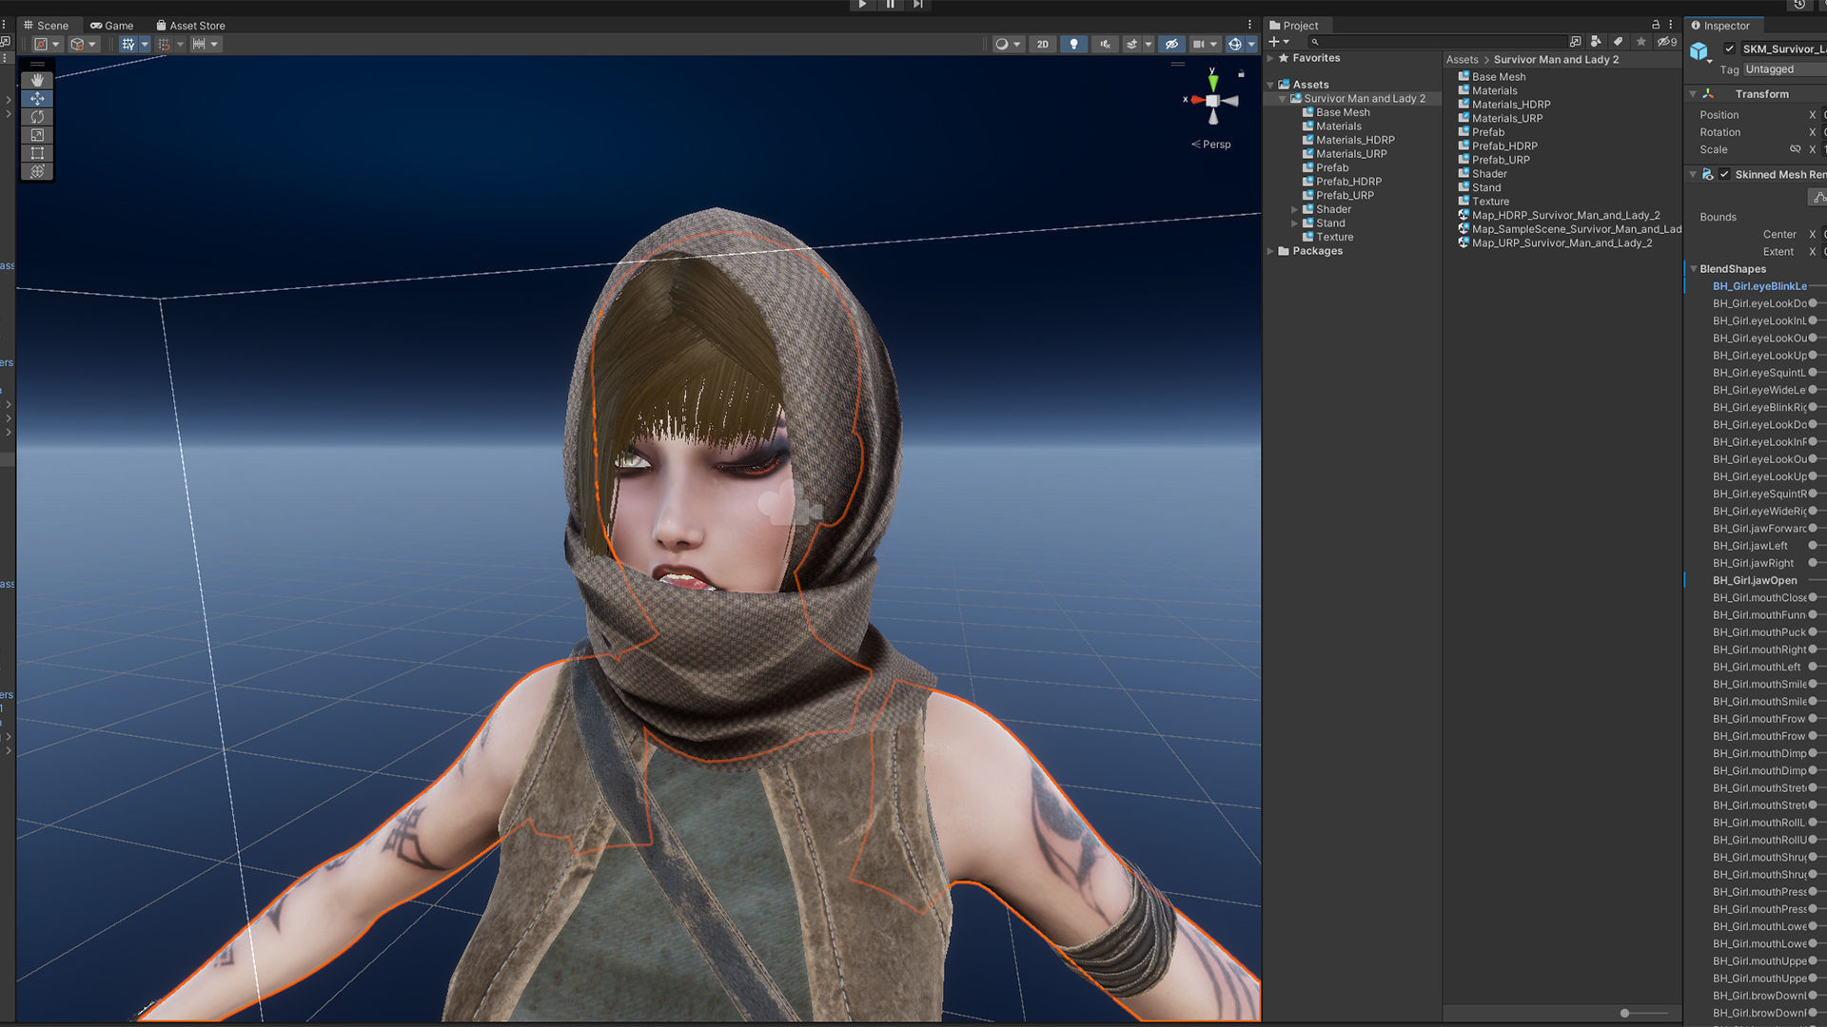Toggle scene lighting bulb icon

[1073, 44]
